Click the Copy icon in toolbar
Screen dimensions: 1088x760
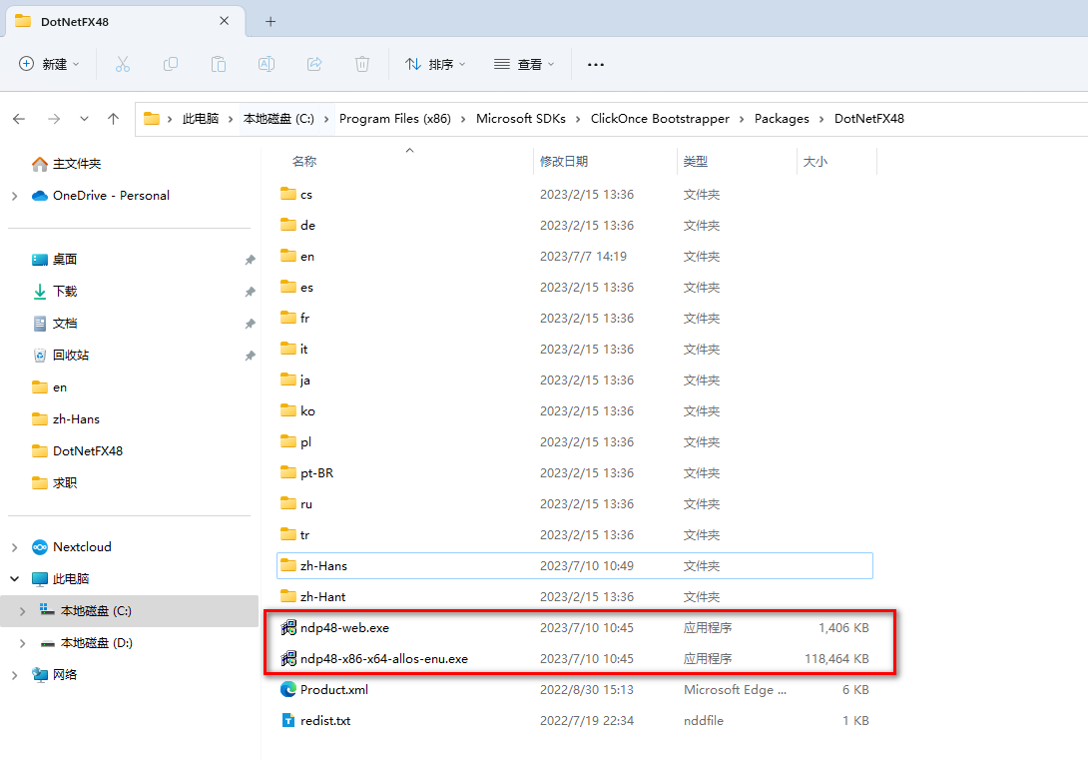(x=170, y=64)
